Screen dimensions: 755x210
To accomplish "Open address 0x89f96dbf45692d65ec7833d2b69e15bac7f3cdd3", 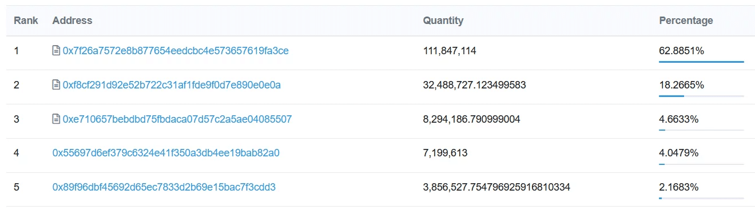I will pos(164,187).
